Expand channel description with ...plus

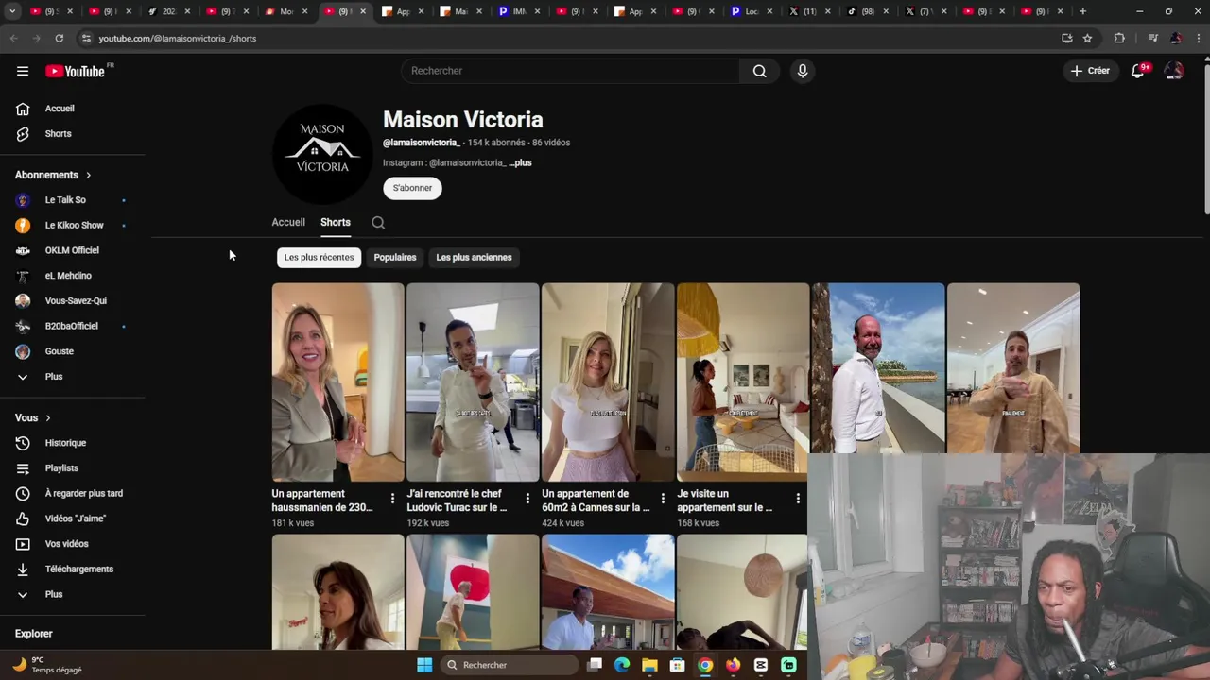520,163
